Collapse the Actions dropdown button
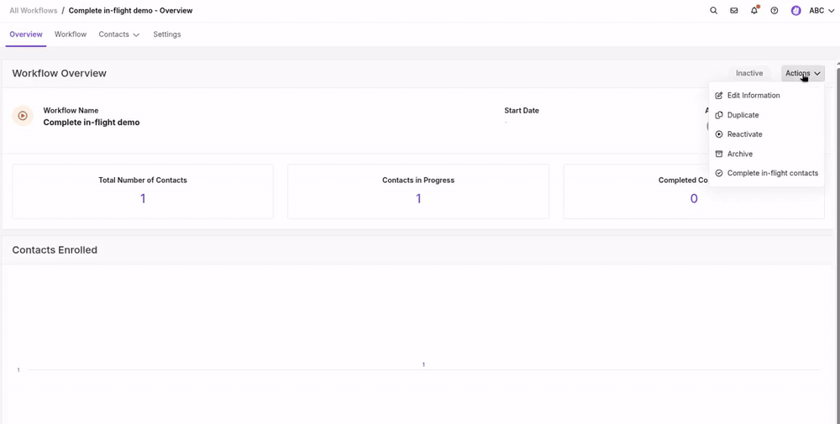This screenshot has width=840, height=424. tap(802, 73)
